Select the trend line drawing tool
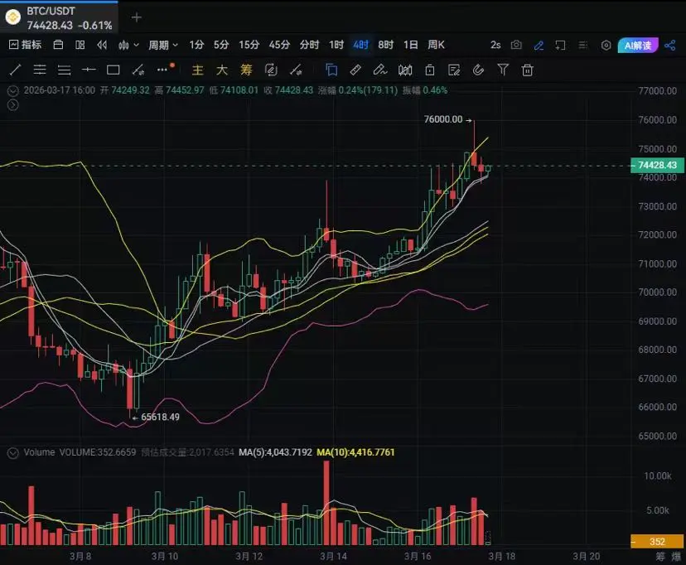 pos(15,70)
